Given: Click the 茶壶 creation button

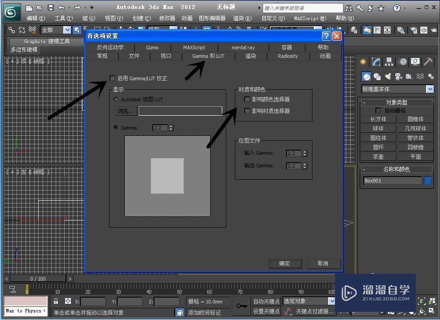Looking at the screenshot, I should 378,156.
